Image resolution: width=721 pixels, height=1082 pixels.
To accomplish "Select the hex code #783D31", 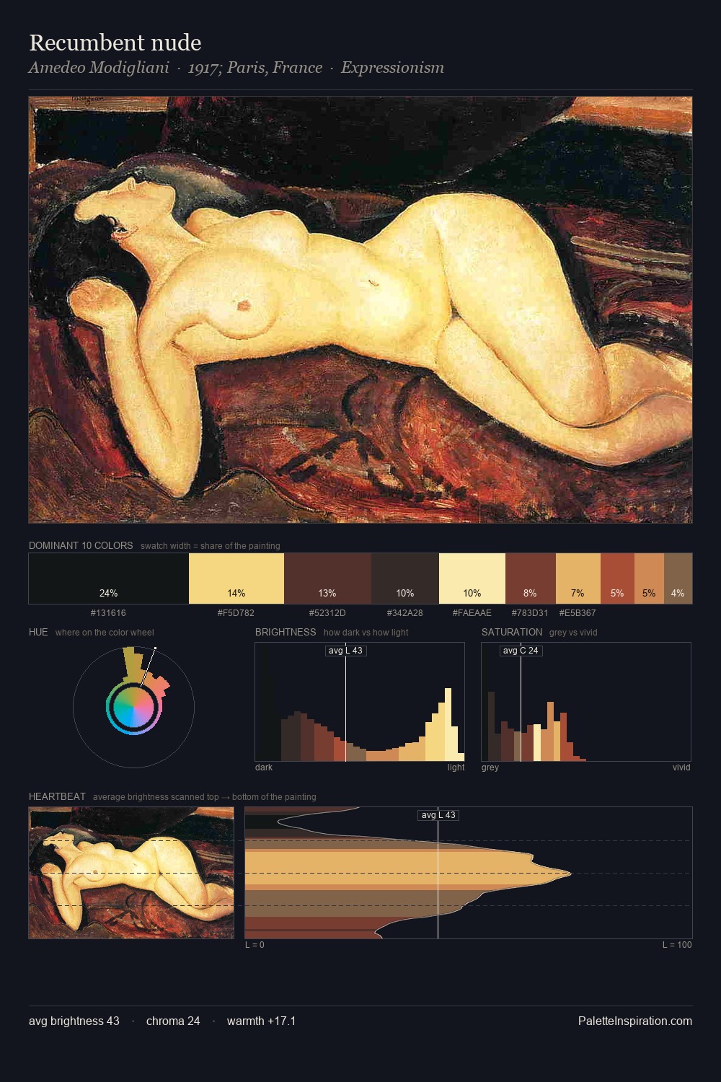I will 530,613.
